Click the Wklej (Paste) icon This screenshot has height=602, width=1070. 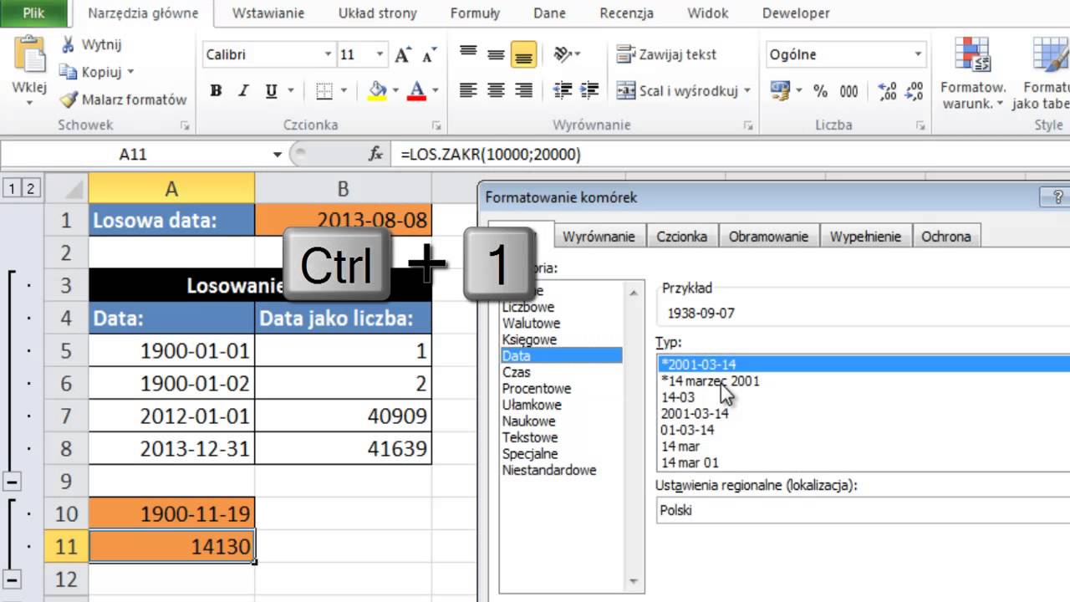point(29,56)
